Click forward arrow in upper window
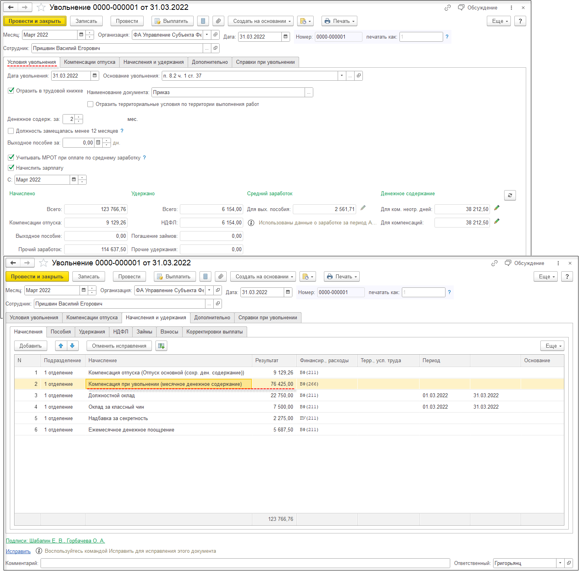Image resolution: width=586 pixels, height=574 pixels. pos(24,7)
